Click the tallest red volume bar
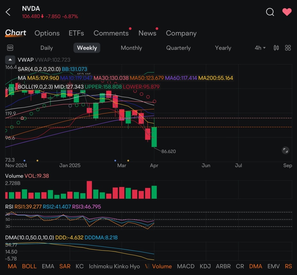The width and height of the screenshot is (297, 275). click(x=89, y=190)
